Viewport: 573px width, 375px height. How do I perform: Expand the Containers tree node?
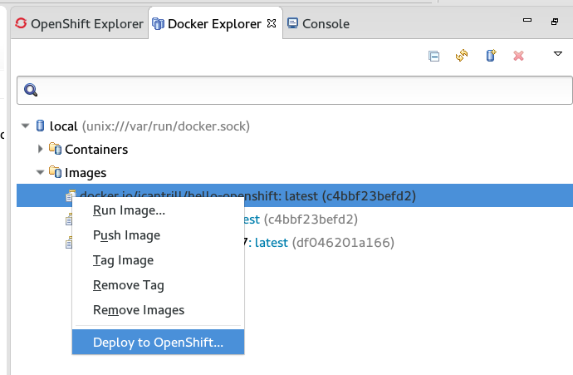[41, 150]
